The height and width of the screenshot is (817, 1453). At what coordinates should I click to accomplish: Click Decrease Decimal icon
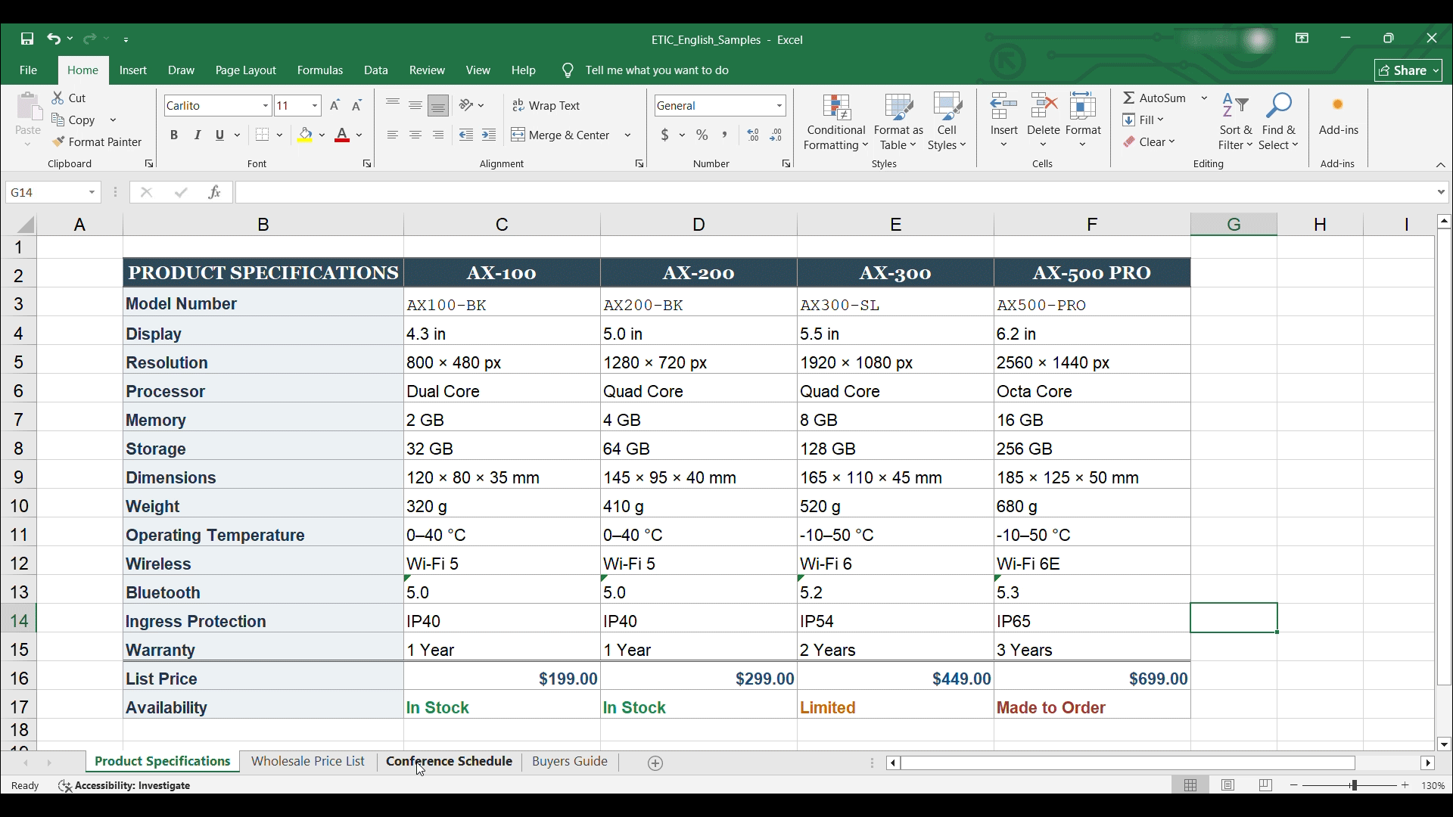(776, 135)
